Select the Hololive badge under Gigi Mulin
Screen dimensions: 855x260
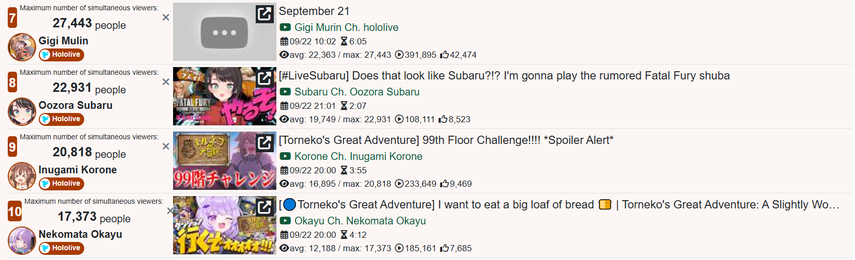coord(61,55)
